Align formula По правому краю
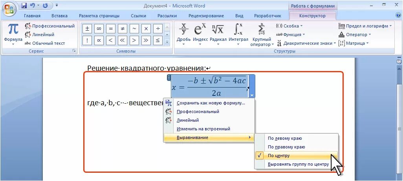Viewport: 403px width, 181px height. coord(296,147)
